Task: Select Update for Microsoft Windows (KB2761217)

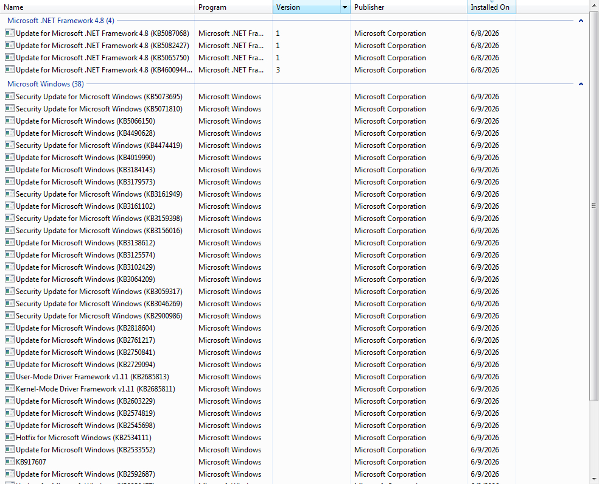Action: 86,340
